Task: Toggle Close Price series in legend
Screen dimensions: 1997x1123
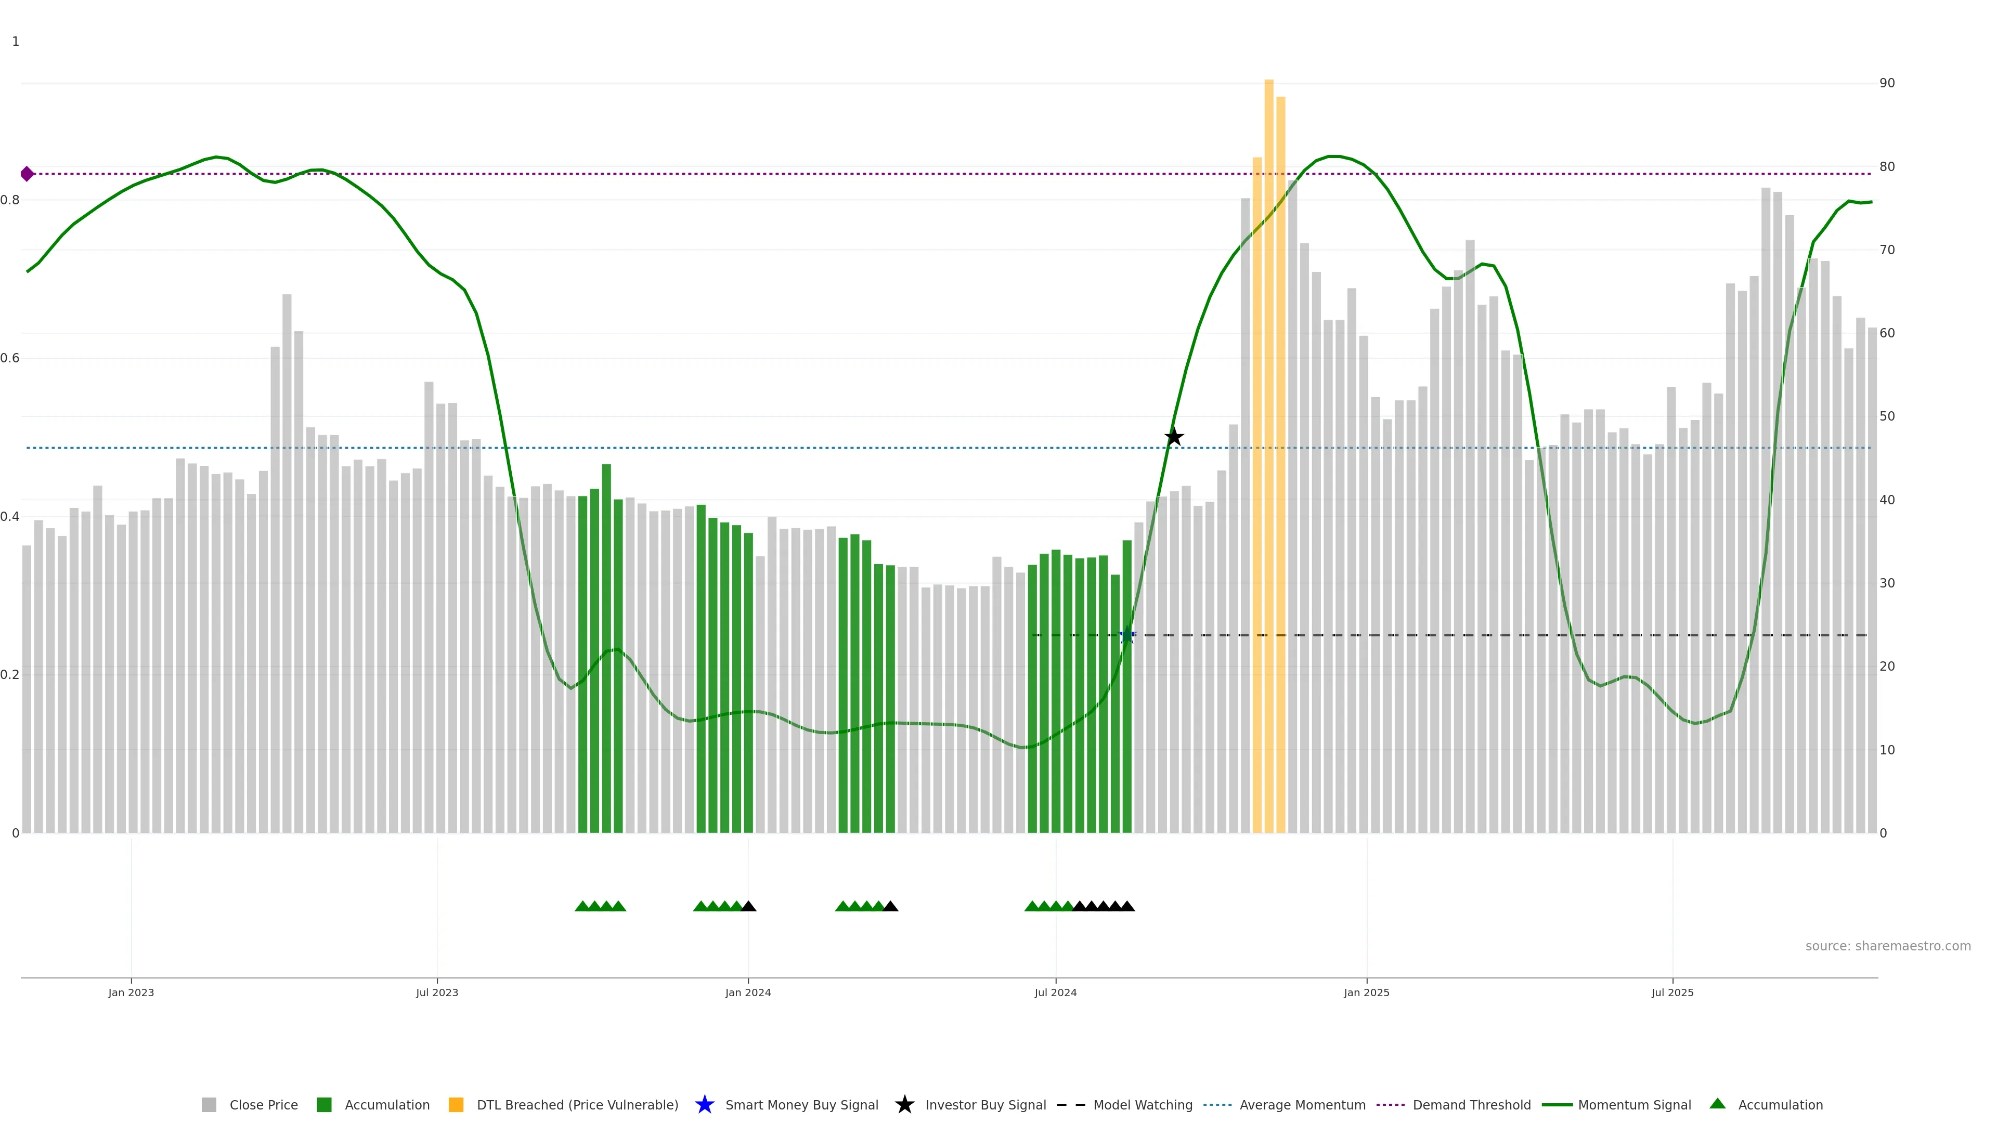Action: tap(263, 1105)
